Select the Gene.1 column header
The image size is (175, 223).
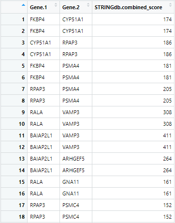[38, 7]
